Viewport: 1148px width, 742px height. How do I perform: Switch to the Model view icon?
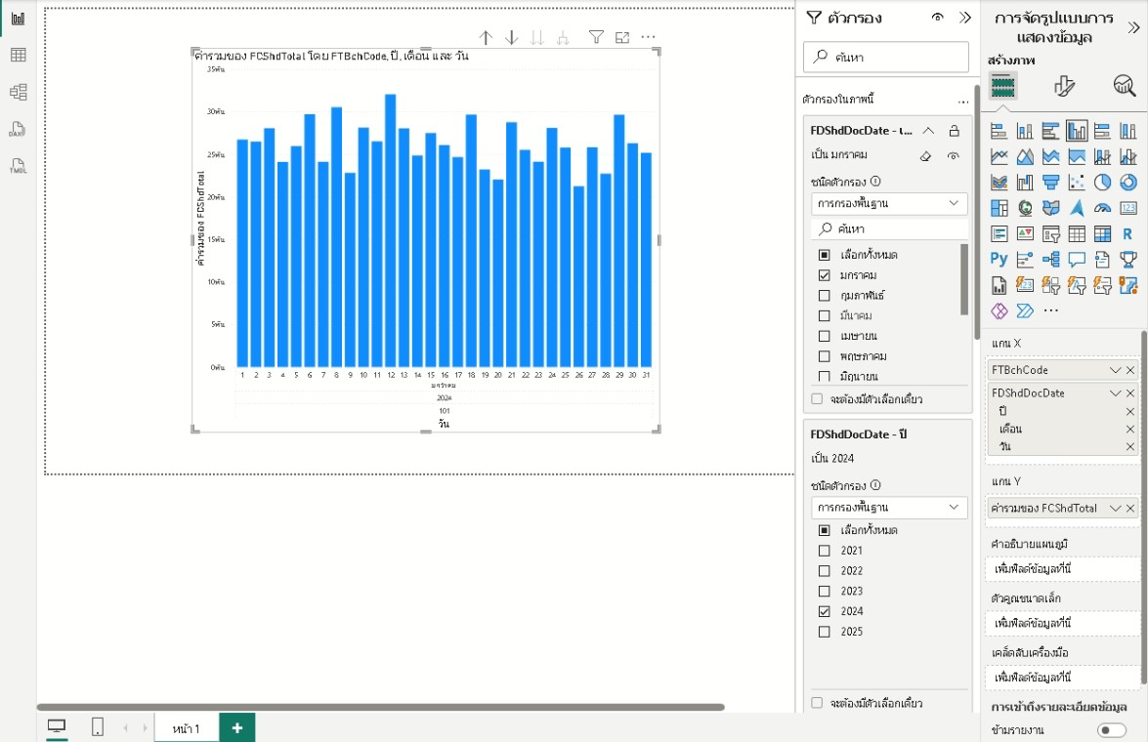(x=18, y=93)
